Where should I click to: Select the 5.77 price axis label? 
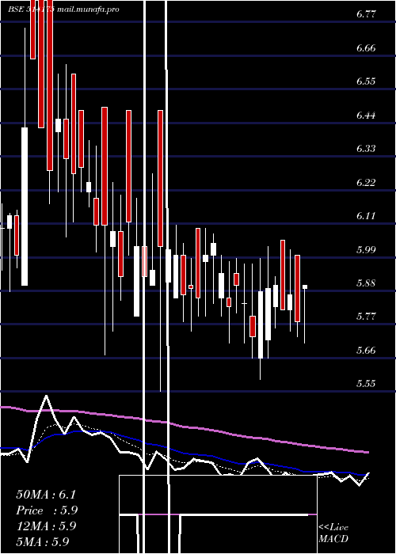(366, 317)
